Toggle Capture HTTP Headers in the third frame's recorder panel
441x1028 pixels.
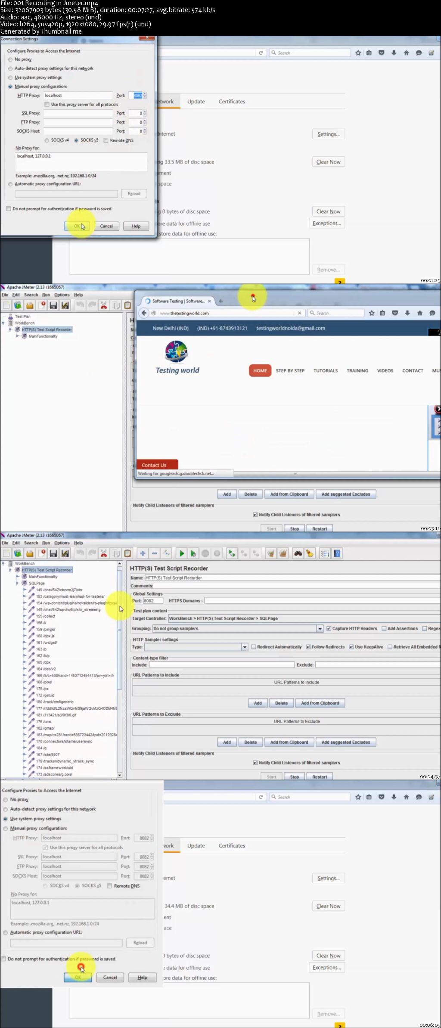(x=329, y=628)
